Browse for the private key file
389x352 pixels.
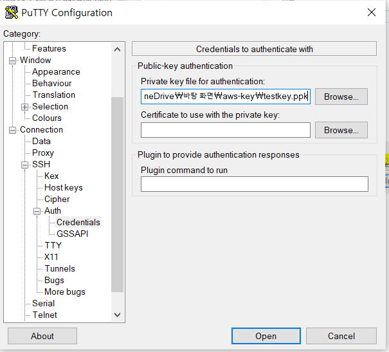click(341, 97)
